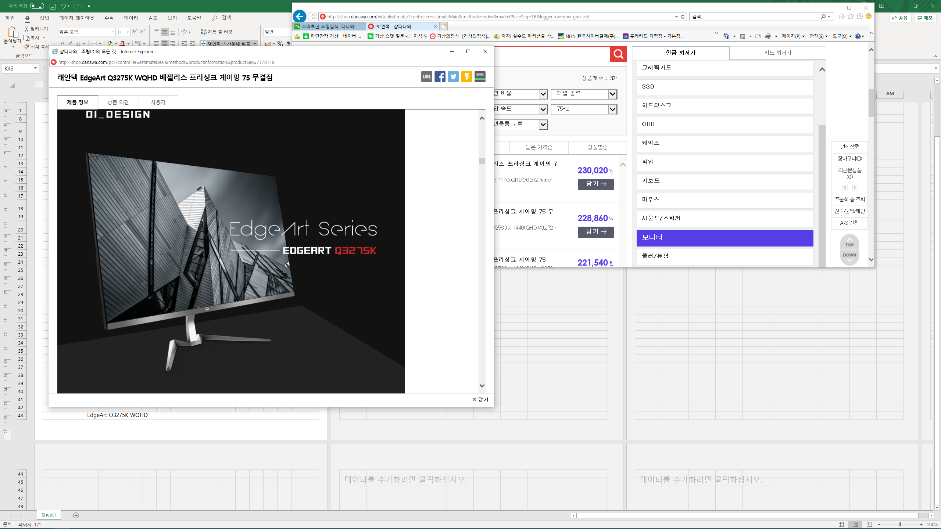941x529 pixels.
Task: Open the 파일 menu in Excel
Action: click(10, 18)
